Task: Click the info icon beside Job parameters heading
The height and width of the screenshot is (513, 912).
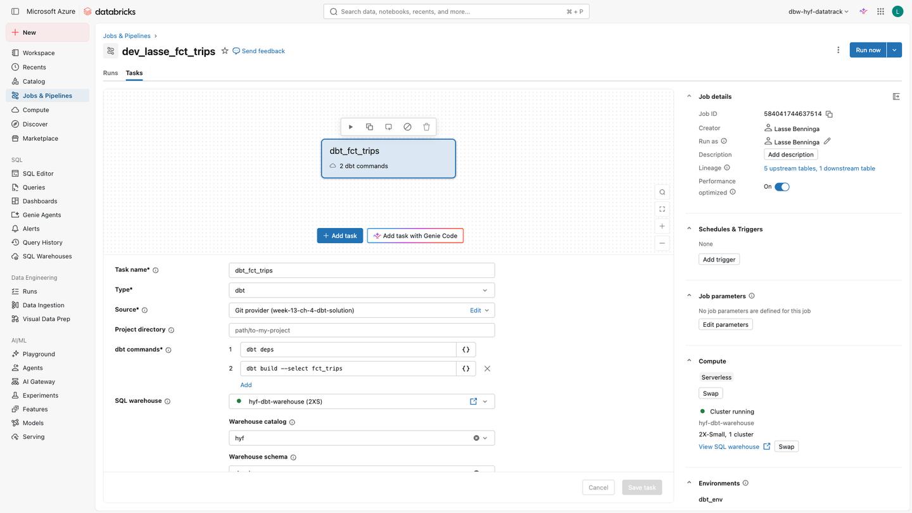Action: pos(752,296)
